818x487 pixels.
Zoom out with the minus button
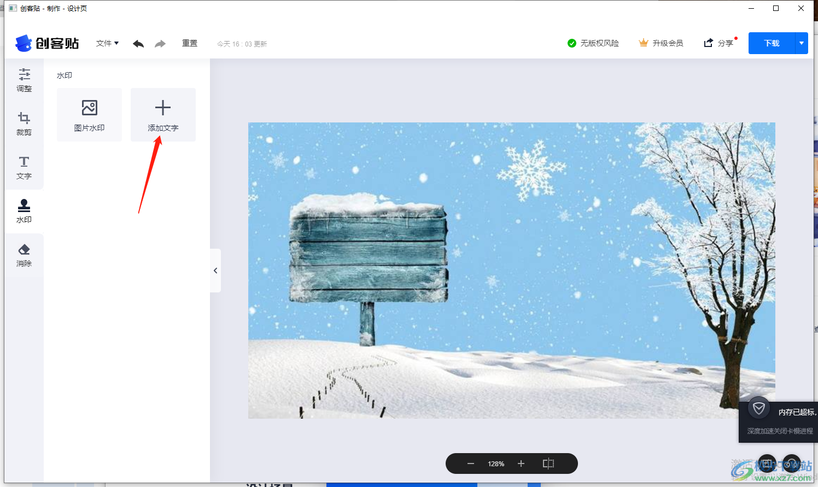coord(471,463)
